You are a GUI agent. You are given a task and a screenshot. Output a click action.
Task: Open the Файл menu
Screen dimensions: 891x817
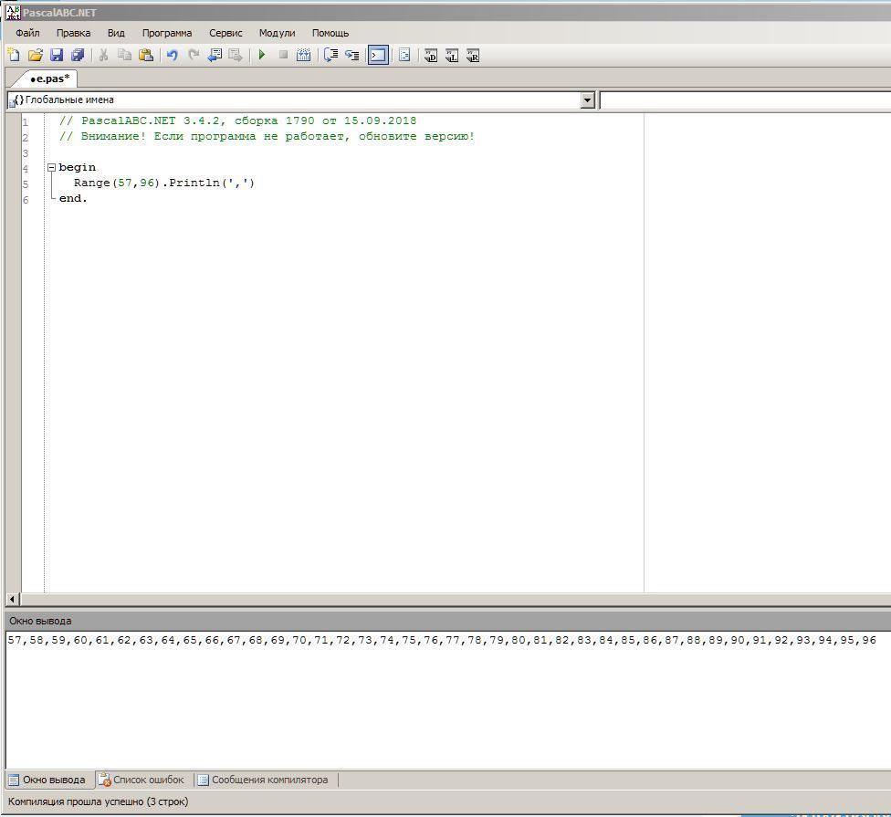[x=27, y=33]
